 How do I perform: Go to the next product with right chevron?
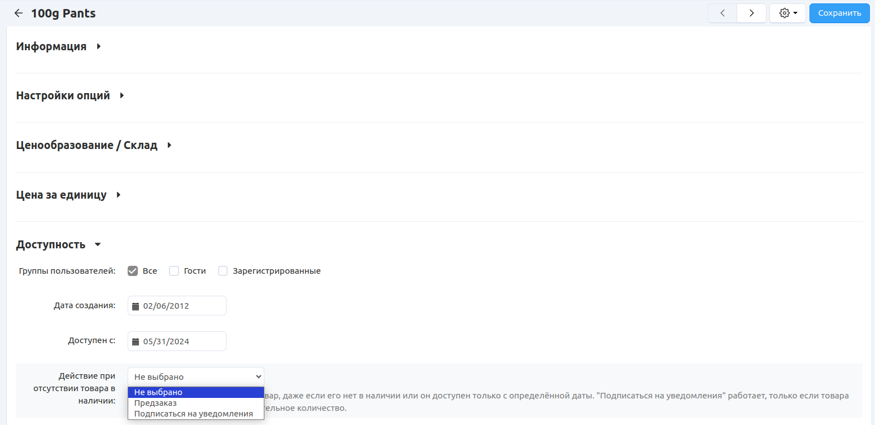[x=751, y=14]
